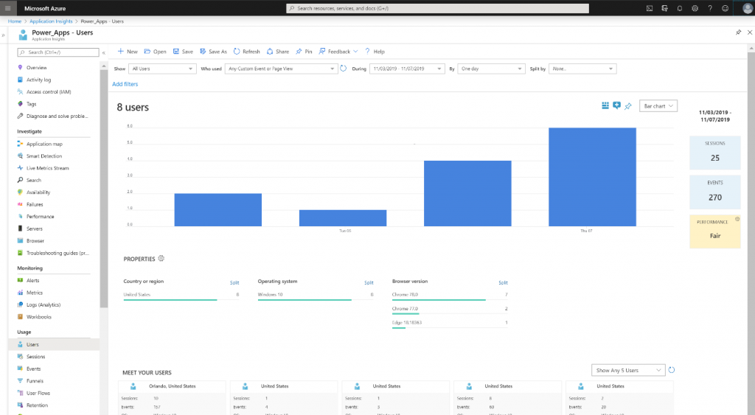Click the chart feedback comment icon
Image resolution: width=755 pixels, height=415 pixels.
pos(617,105)
